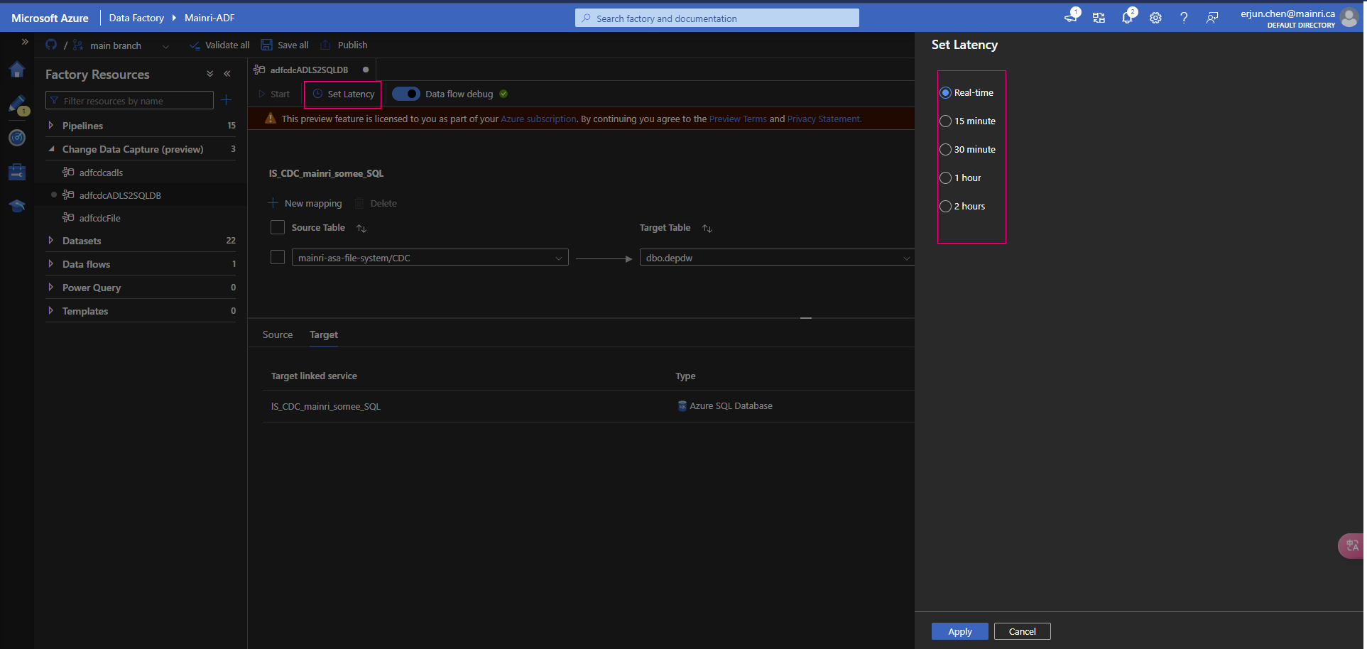This screenshot has width=1367, height=649.
Task: Open the Home icon in left sidebar
Action: [17, 70]
